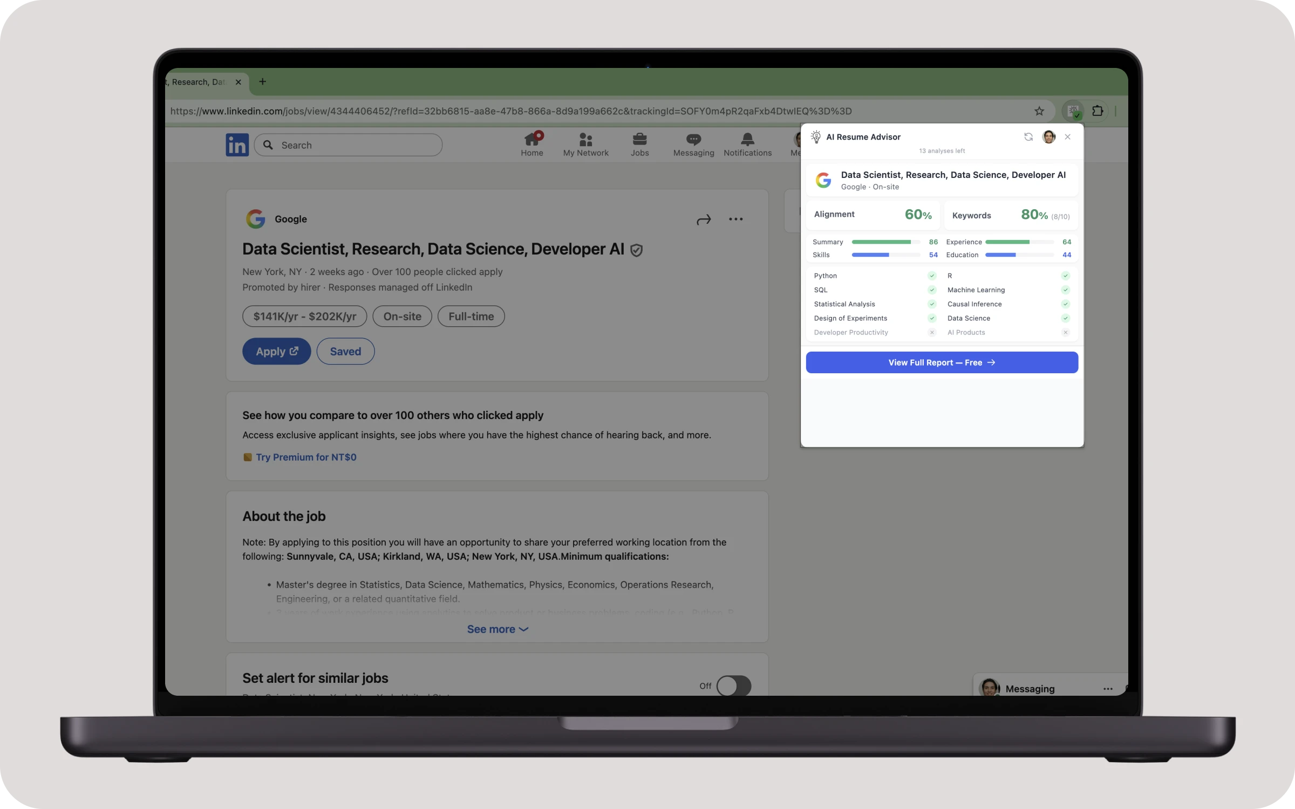The width and height of the screenshot is (1295, 809).
Task: Open the Messaging panel overflow menu
Action: click(x=1108, y=689)
